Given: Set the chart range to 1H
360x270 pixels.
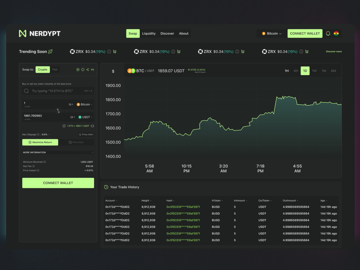Looking at the screenshot, I should tap(287, 71).
